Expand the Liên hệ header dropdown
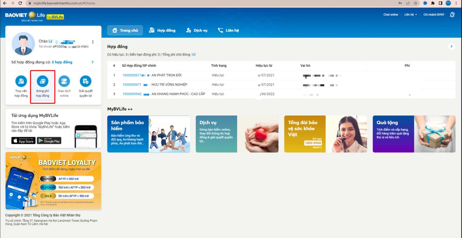The image size is (462, 238). tap(411, 15)
